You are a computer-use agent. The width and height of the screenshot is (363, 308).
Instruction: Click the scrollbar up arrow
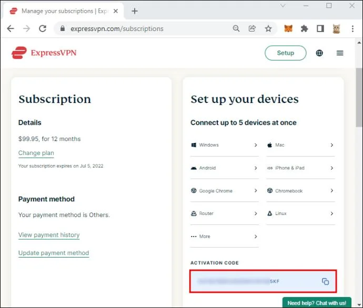coord(359,43)
